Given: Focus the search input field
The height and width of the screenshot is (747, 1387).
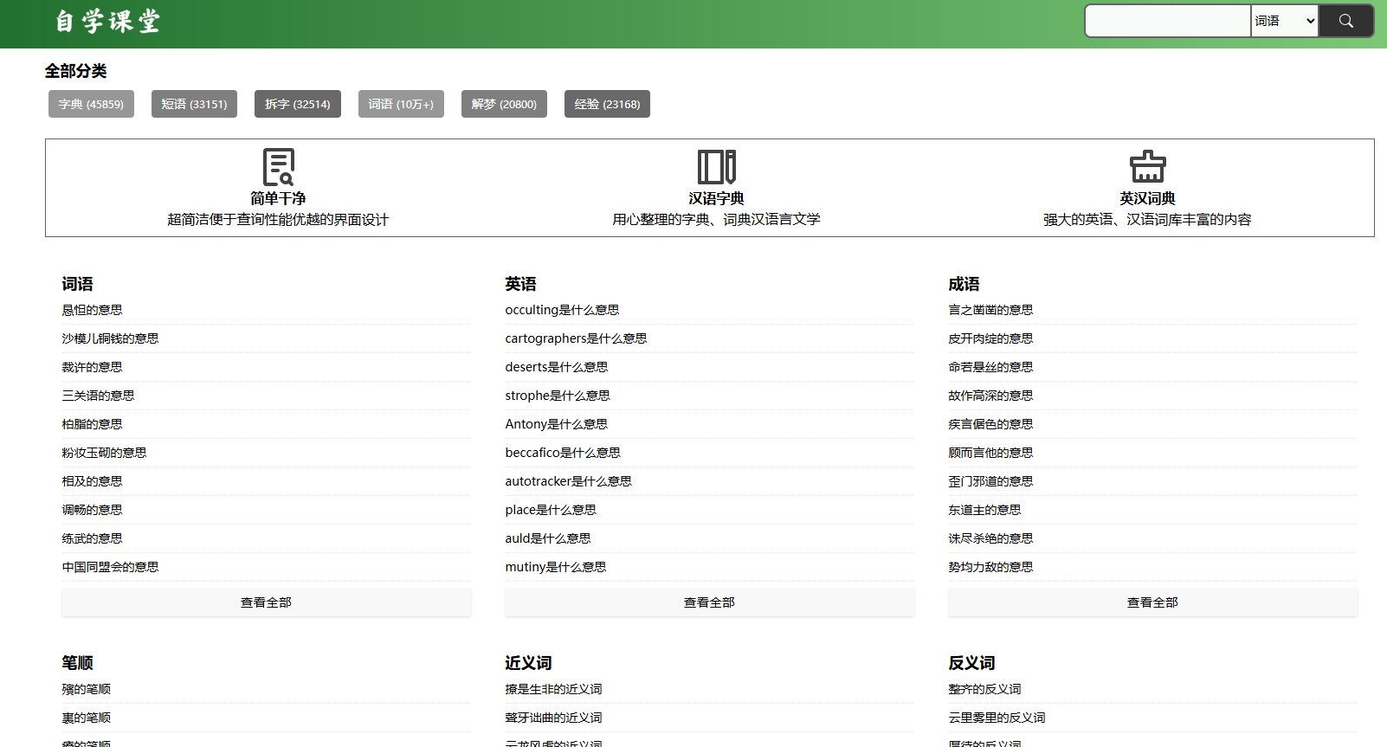Looking at the screenshot, I should [x=1167, y=21].
